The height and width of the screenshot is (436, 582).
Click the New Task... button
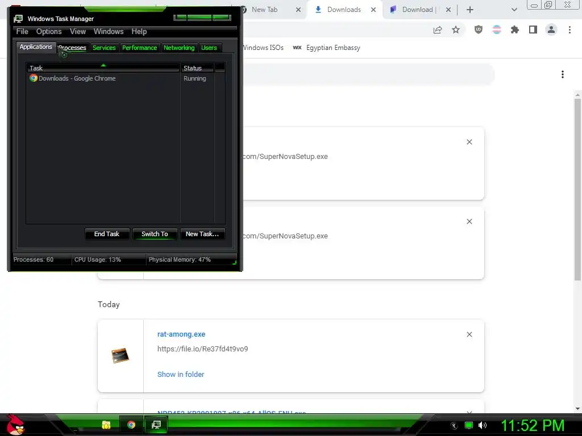[x=202, y=234]
